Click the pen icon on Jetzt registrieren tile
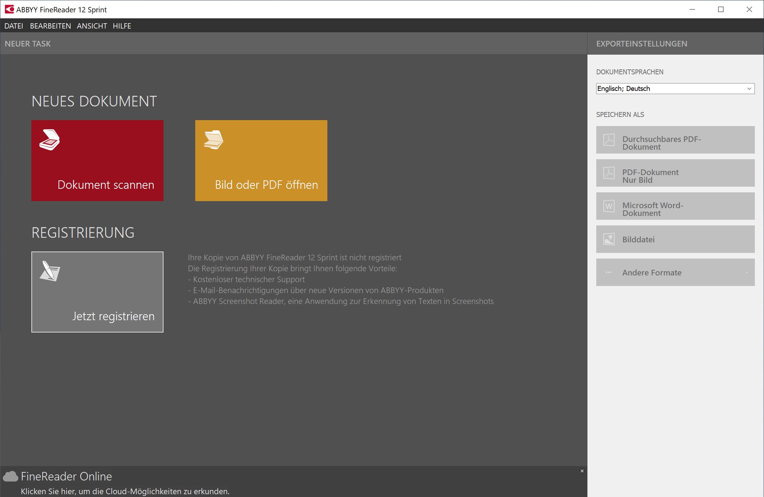 [50, 271]
